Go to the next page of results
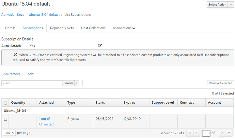This screenshot has width=235, height=138. pyautogui.click(x=222, y=133)
